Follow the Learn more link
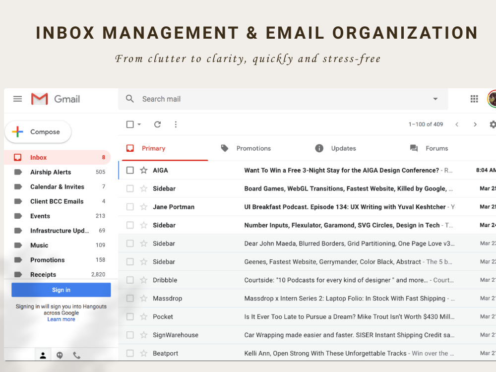 [61, 319]
